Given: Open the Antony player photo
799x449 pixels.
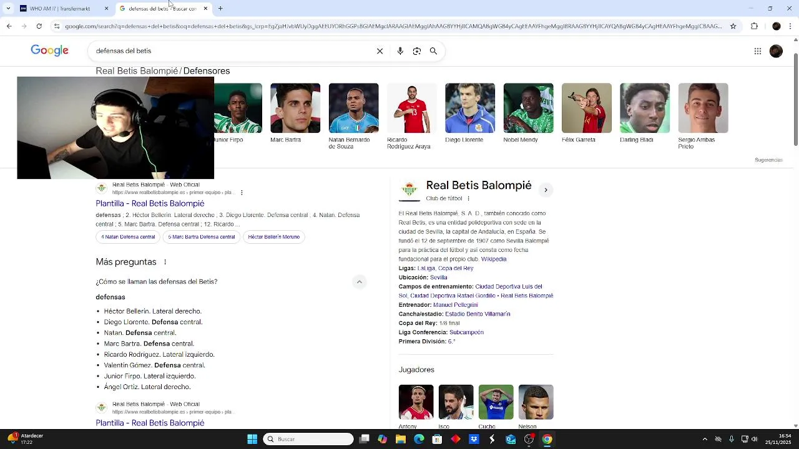Looking at the screenshot, I should 416,402.
